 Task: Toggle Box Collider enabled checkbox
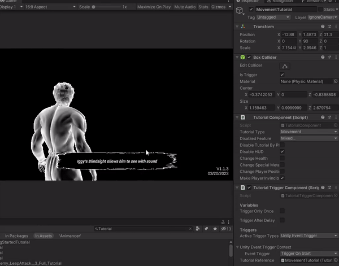click(x=249, y=57)
